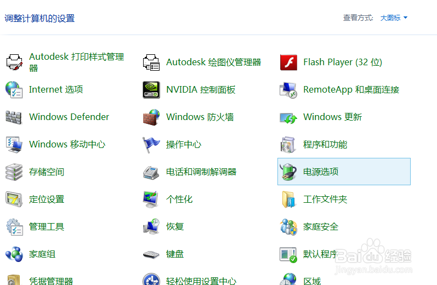Select the 恢复 text
This screenshot has height=285, width=437.
[175, 226]
